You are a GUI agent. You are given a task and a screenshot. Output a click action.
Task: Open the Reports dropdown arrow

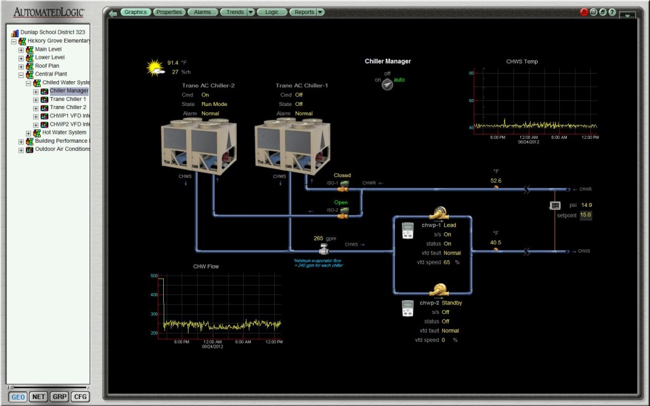pos(320,12)
